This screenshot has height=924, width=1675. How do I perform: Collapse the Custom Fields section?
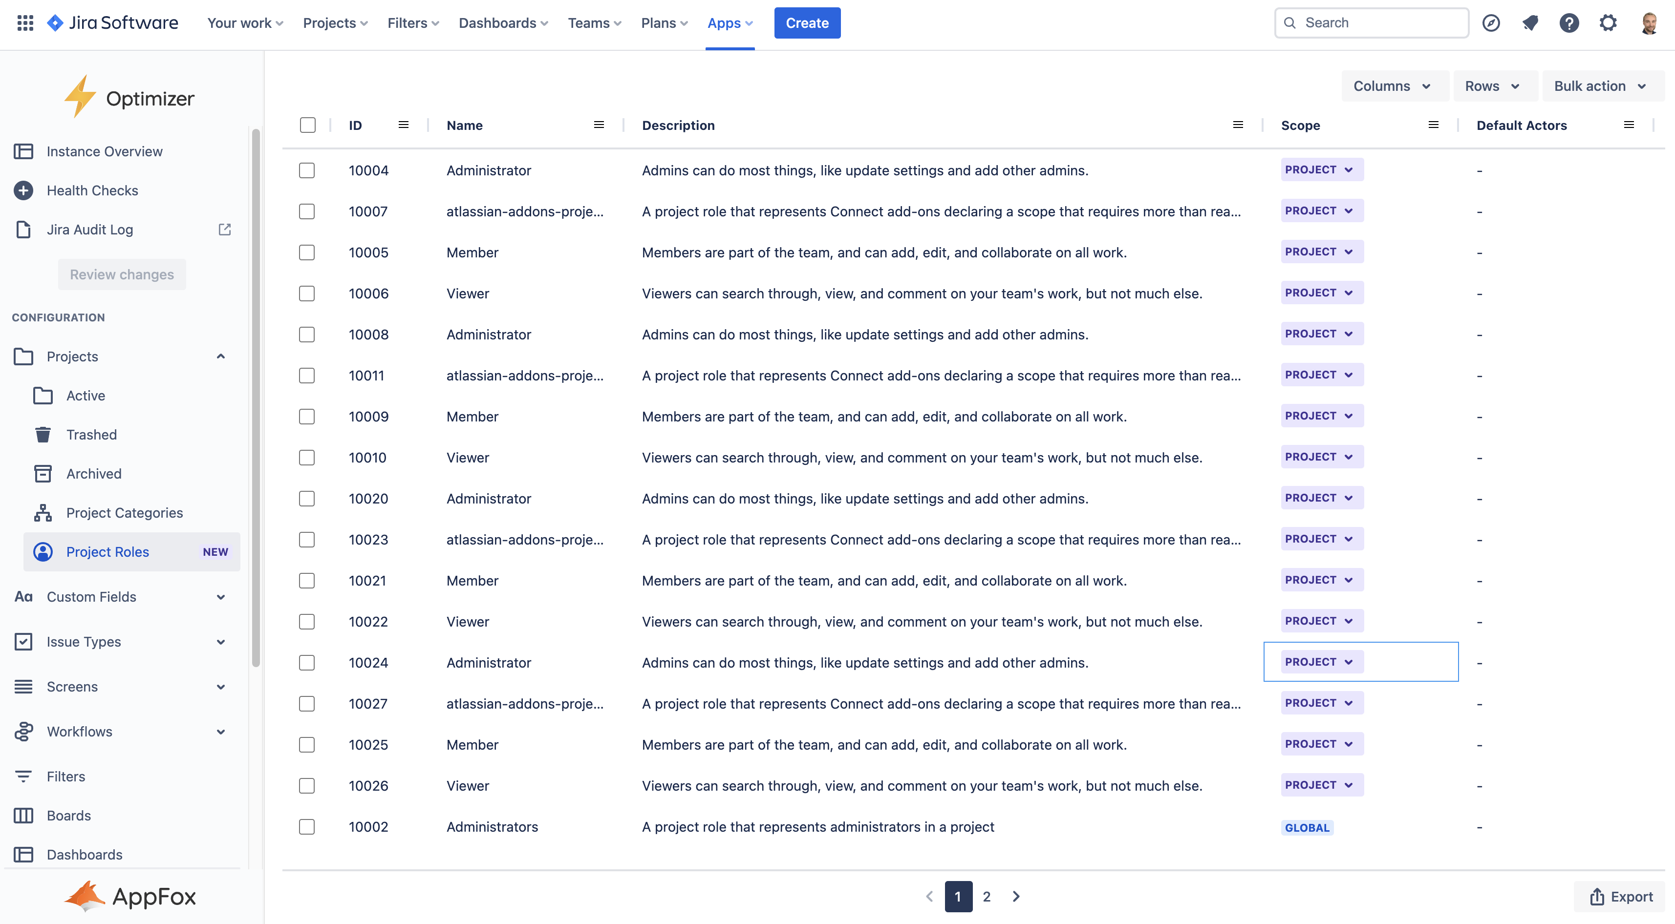pyautogui.click(x=220, y=596)
